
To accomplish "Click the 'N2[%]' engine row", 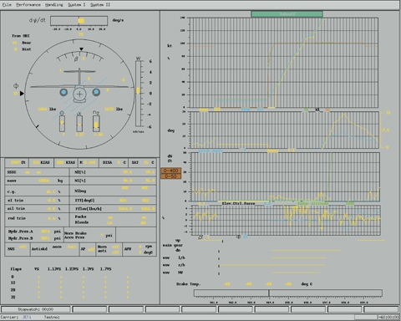I will coord(113,172).
